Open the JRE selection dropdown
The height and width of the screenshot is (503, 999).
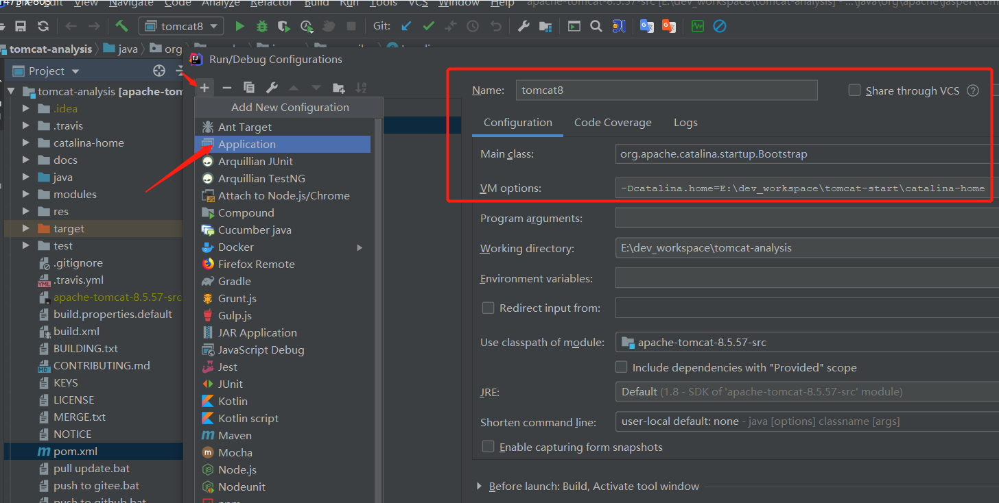click(807, 392)
